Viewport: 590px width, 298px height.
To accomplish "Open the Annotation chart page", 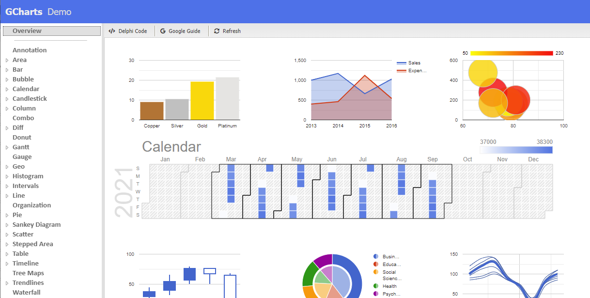I will pyautogui.click(x=30, y=50).
